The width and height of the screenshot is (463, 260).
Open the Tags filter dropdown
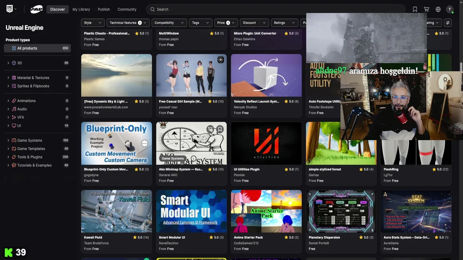pyautogui.click(x=200, y=23)
